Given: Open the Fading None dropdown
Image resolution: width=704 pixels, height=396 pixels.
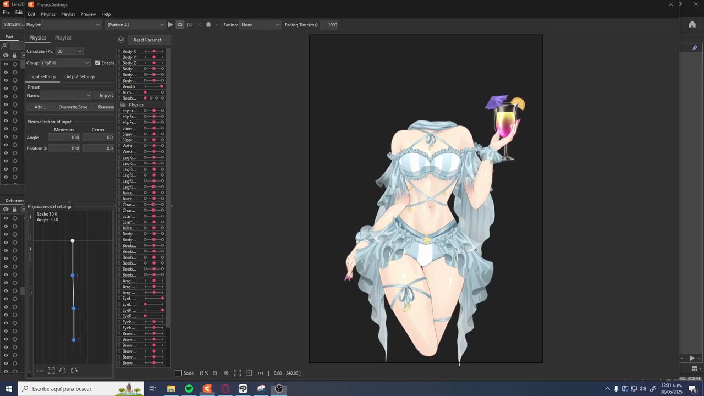Looking at the screenshot, I should [260, 25].
